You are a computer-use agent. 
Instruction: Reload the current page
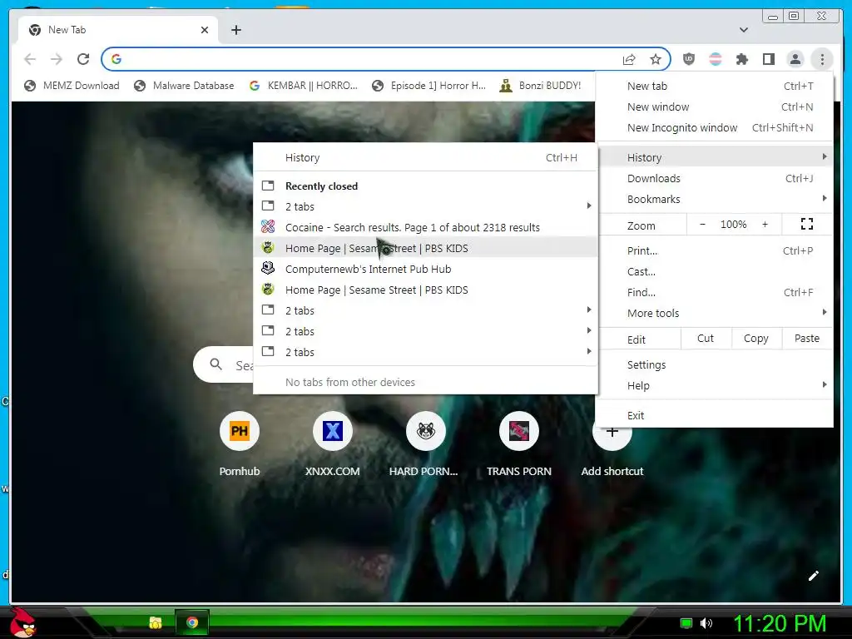(x=83, y=59)
